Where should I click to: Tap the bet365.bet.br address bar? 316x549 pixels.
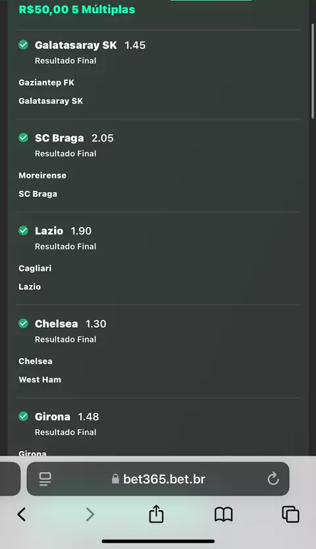tap(158, 479)
